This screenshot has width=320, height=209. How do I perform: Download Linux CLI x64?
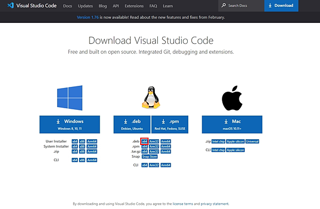coord(145,165)
